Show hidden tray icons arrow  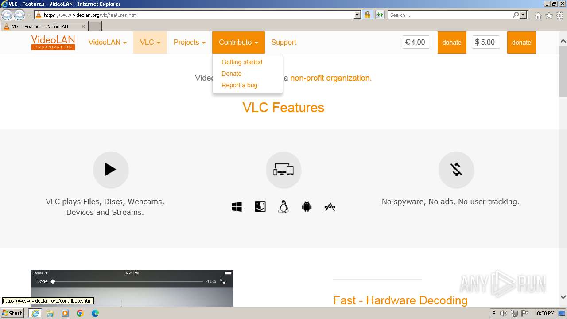[494, 313]
